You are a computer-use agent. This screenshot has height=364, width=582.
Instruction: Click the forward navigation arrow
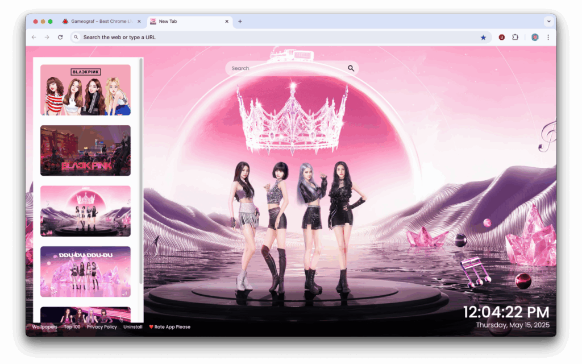pyautogui.click(x=47, y=36)
